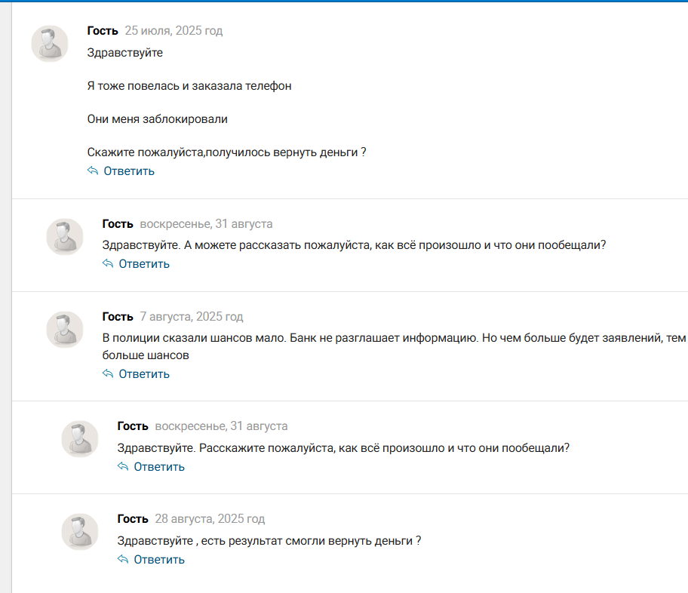The image size is (688, 593).
Task: Click avatar beside "Расскажите пожалуйста" comment
Action: point(80,439)
